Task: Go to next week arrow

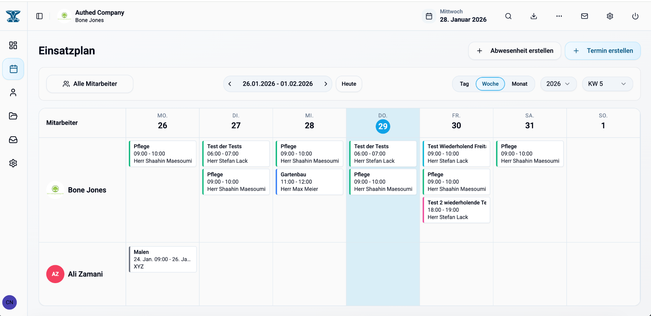Action: pyautogui.click(x=325, y=84)
